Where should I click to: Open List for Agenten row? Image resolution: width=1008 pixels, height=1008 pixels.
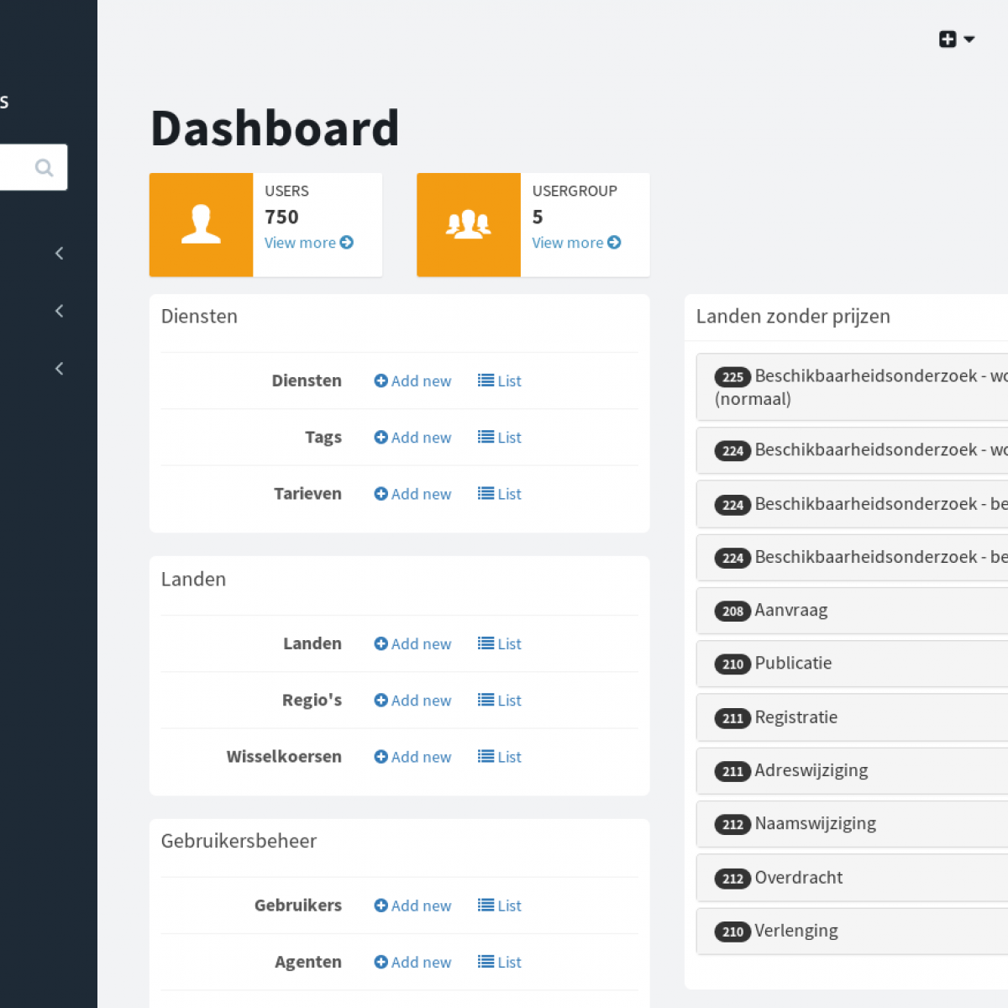(x=500, y=963)
